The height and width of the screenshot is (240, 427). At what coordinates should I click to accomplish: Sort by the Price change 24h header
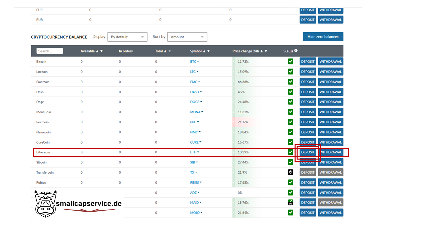250,51
